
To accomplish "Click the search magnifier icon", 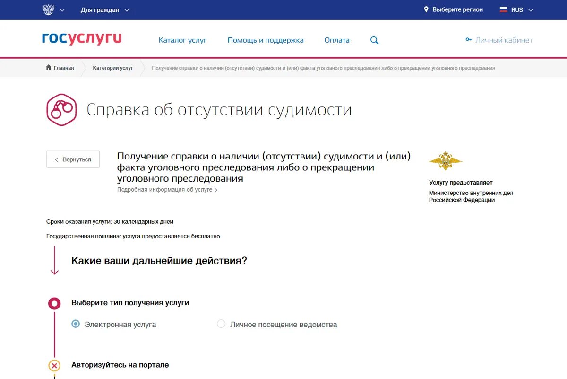I will (x=375, y=41).
